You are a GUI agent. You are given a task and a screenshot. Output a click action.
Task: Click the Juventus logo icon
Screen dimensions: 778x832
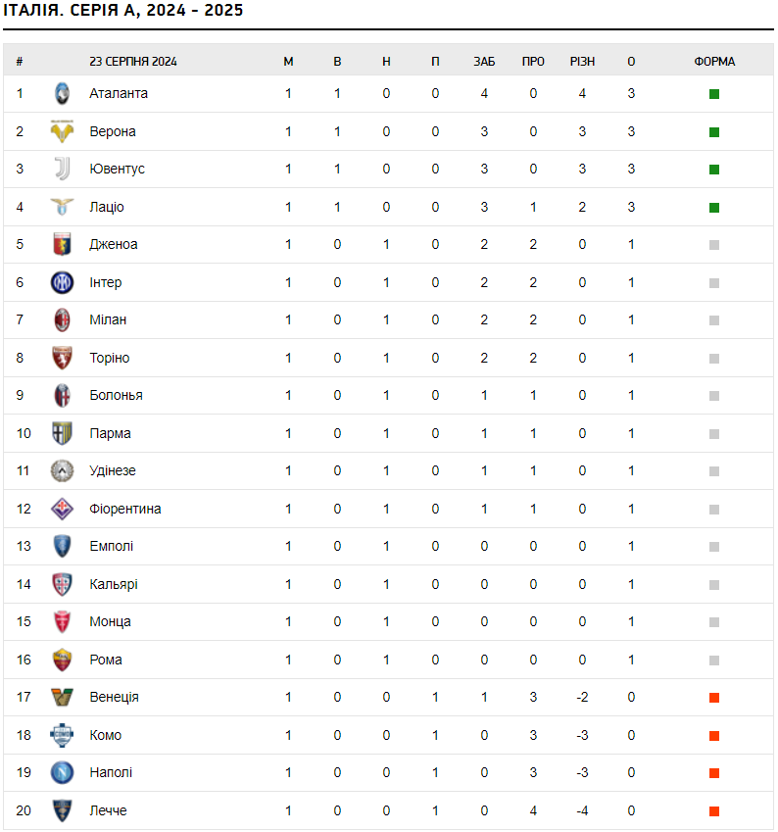(62, 169)
